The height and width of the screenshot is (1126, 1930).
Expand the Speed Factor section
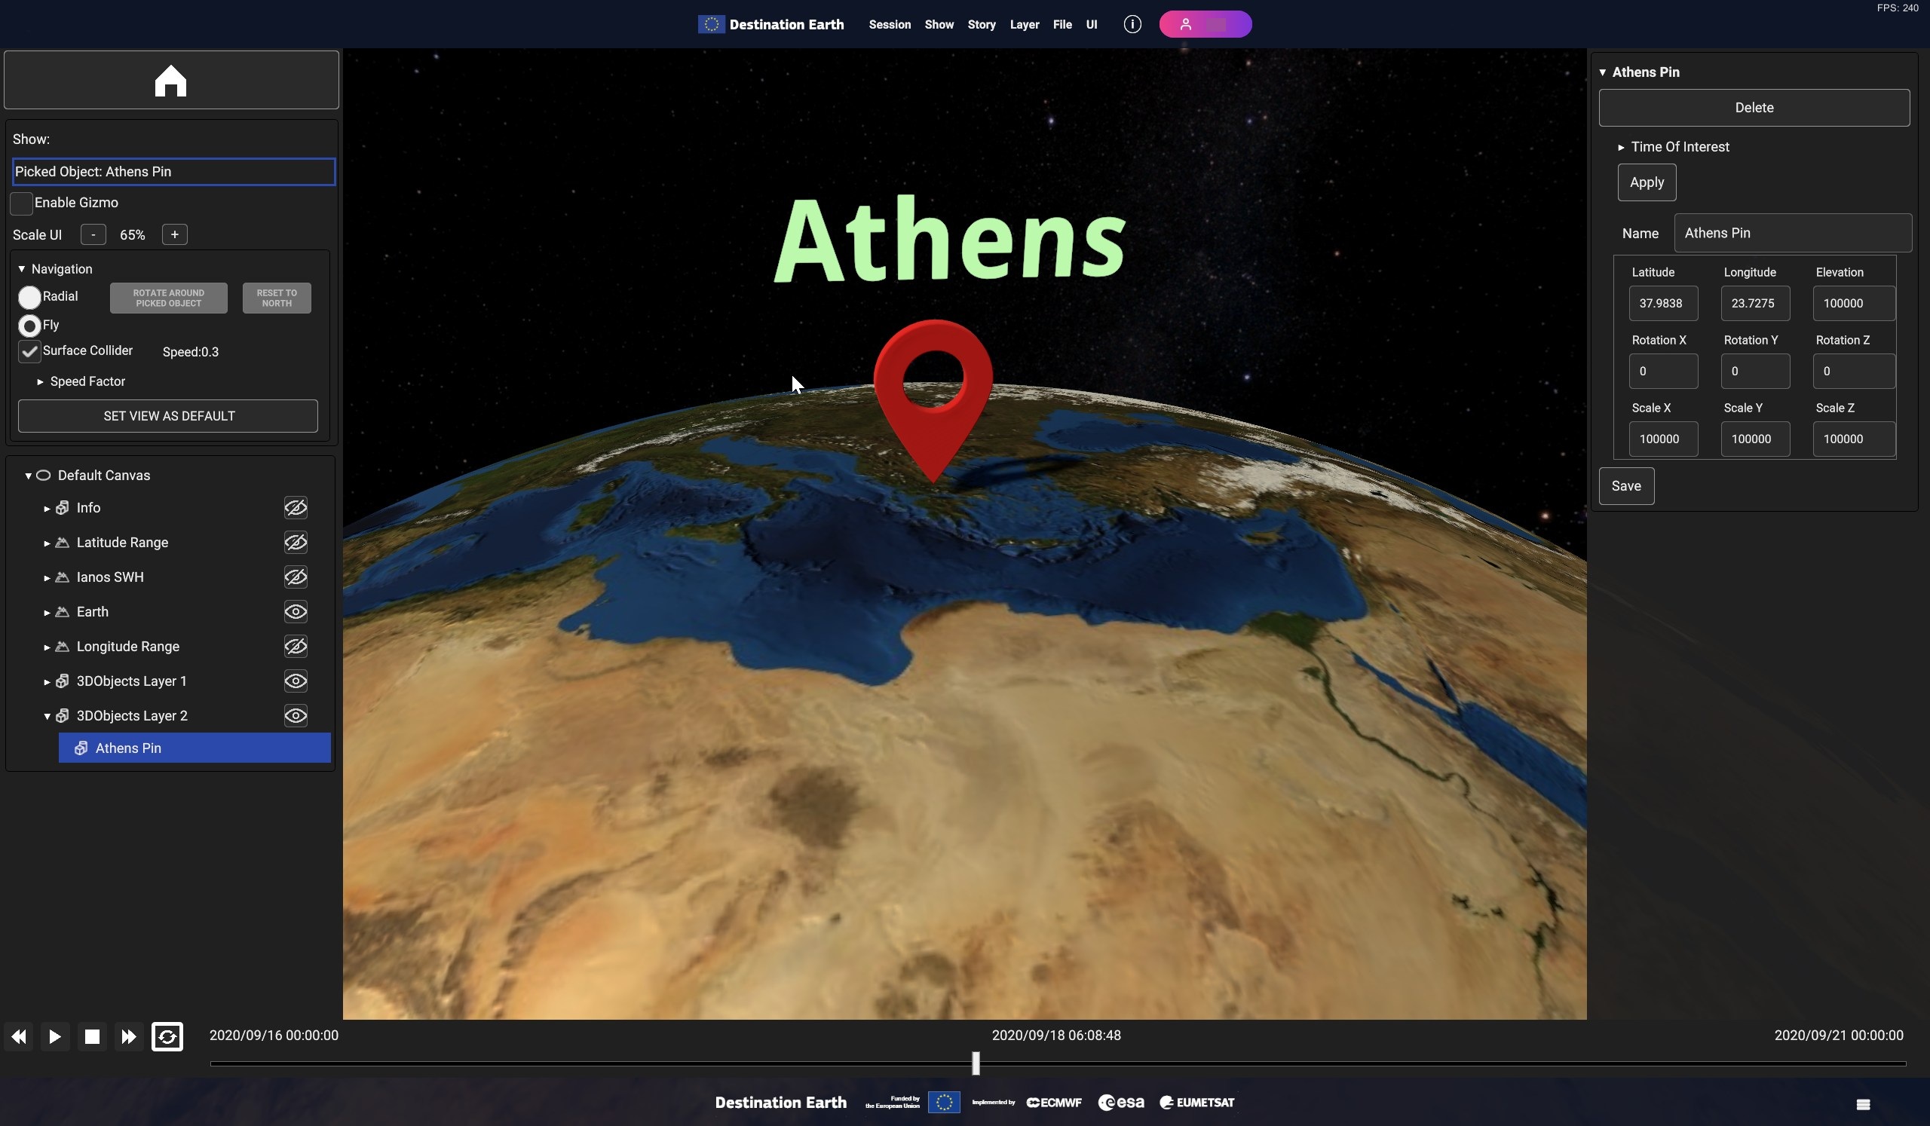40,381
